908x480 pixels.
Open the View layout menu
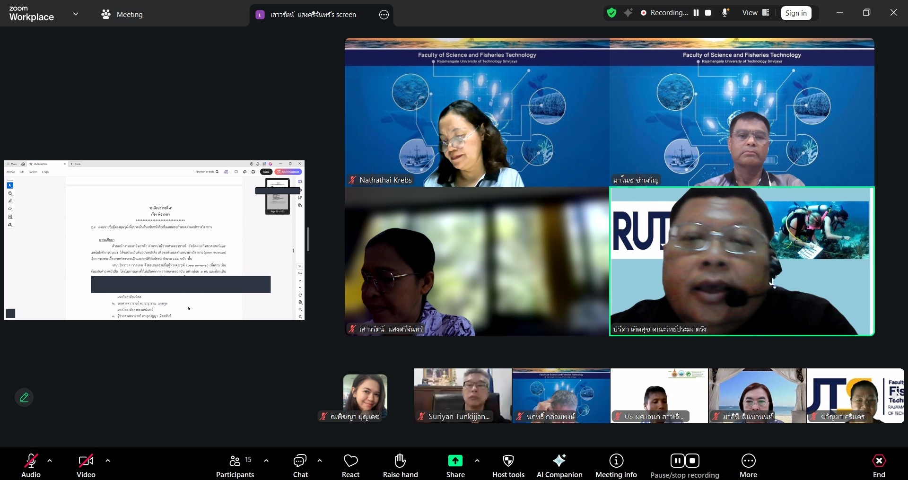coord(755,13)
